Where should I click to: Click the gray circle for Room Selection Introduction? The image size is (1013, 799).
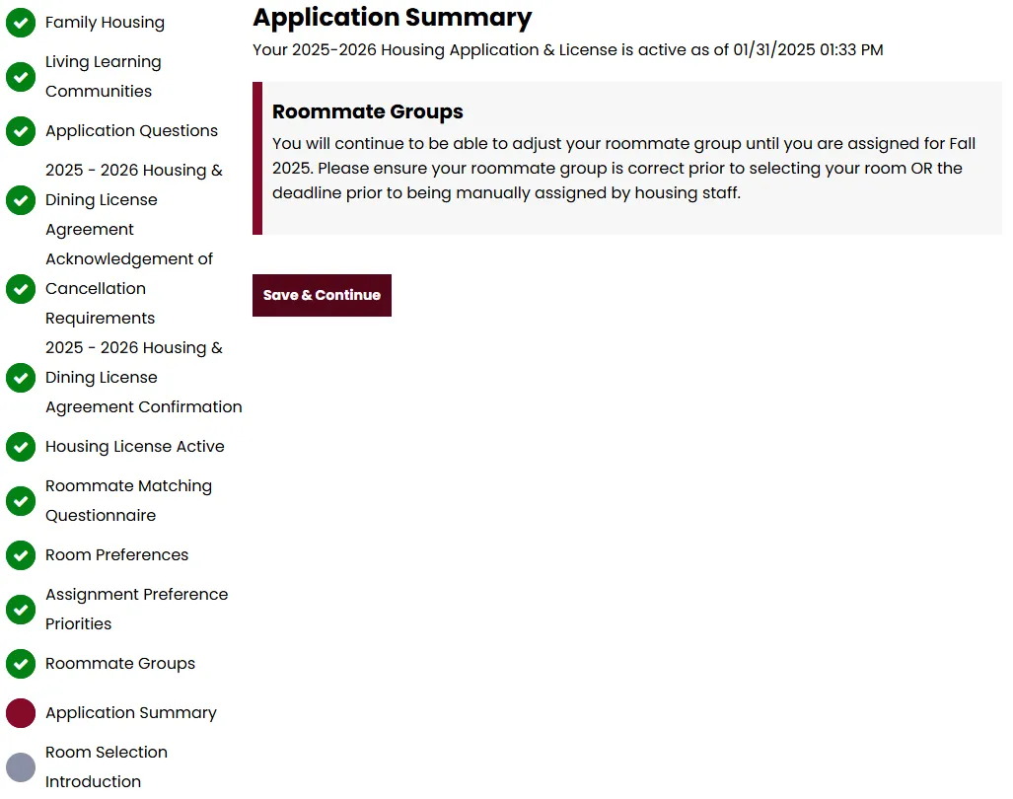(x=21, y=767)
